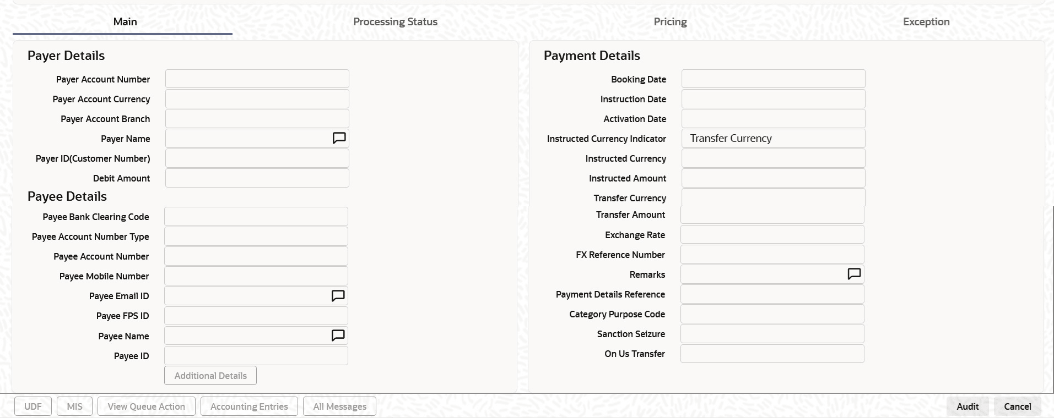Focus the Booking Date field

pyautogui.click(x=773, y=79)
